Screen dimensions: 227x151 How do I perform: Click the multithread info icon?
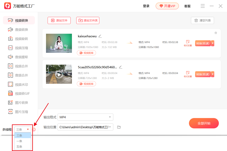click(x=34, y=129)
